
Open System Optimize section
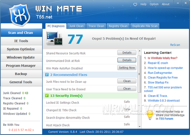click(x=21, y=49)
